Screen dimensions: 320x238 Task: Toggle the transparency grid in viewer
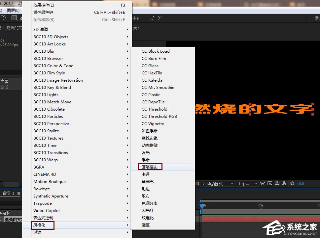tap(197, 184)
